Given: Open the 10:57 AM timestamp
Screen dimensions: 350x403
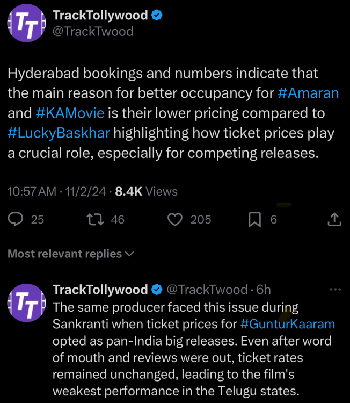Looking at the screenshot, I should click(32, 191).
